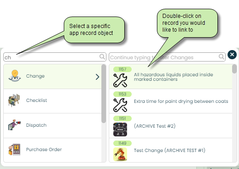Click the green 1151 record number badge
Screen dimensions: 239x169
click(122, 118)
